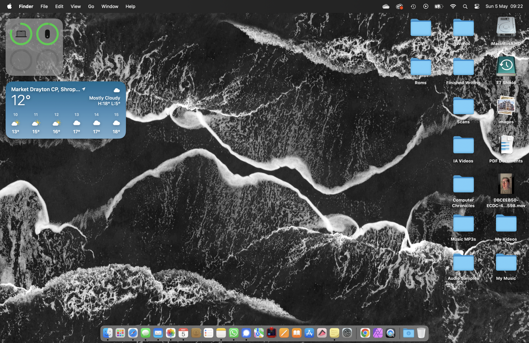Click the mouse battery level ring
Screen dimensions: 529x343
click(x=47, y=34)
